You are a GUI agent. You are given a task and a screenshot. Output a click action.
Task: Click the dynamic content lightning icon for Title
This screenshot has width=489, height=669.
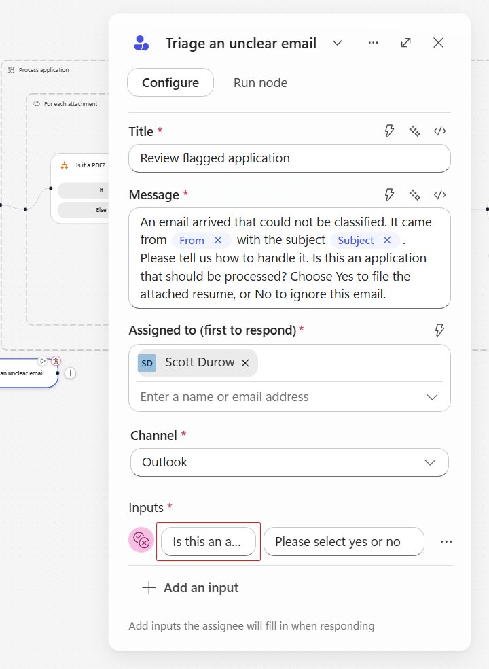(389, 131)
